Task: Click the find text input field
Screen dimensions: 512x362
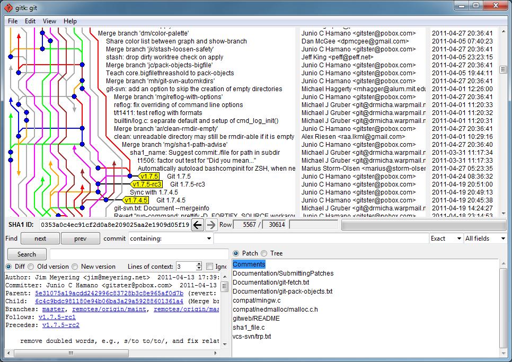Action: 321,239
